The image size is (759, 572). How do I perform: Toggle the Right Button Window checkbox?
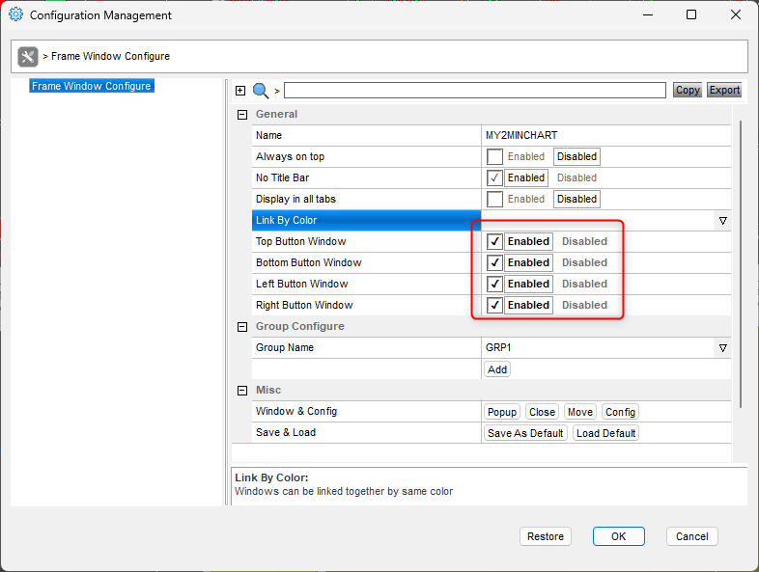coord(494,305)
